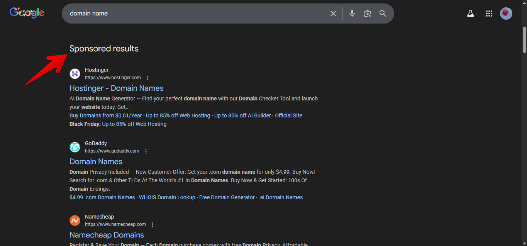
Task: Start voice search with microphone icon
Action: click(352, 14)
